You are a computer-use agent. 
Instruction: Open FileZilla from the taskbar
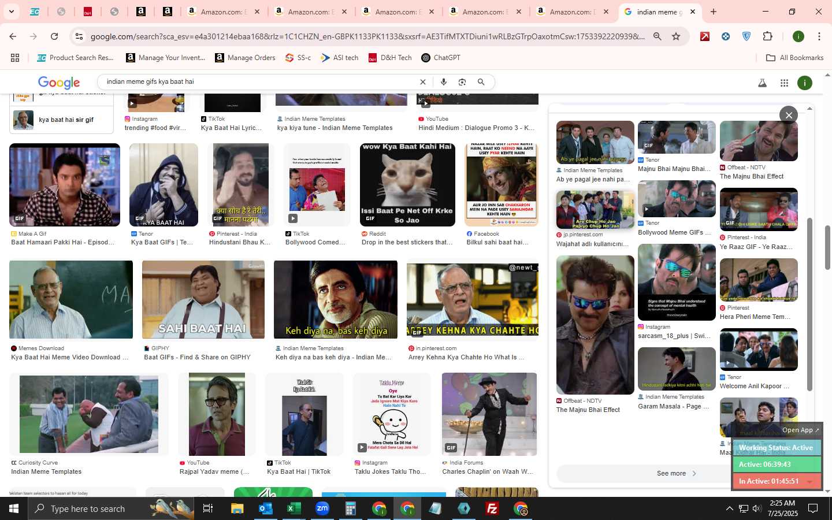[492, 508]
